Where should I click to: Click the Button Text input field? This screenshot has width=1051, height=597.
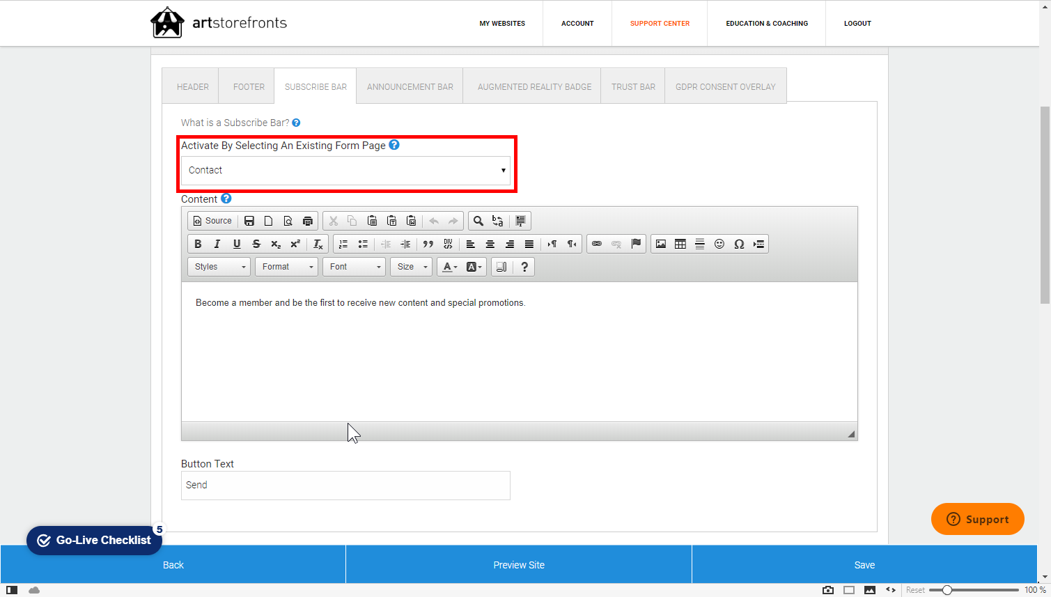[345, 486]
